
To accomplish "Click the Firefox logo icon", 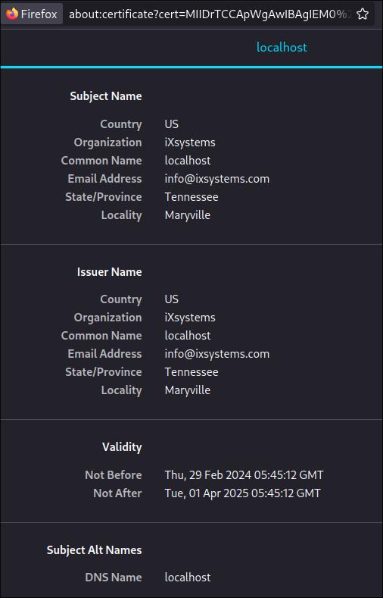I will (12, 14).
